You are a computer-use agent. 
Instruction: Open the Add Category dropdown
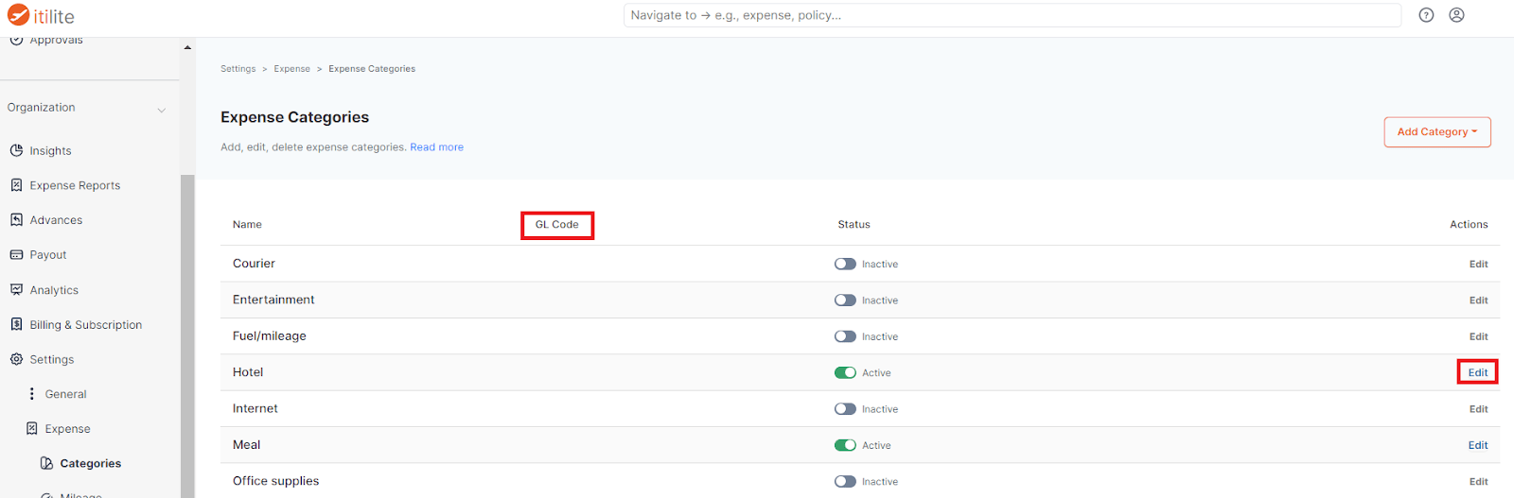pyautogui.click(x=1436, y=132)
